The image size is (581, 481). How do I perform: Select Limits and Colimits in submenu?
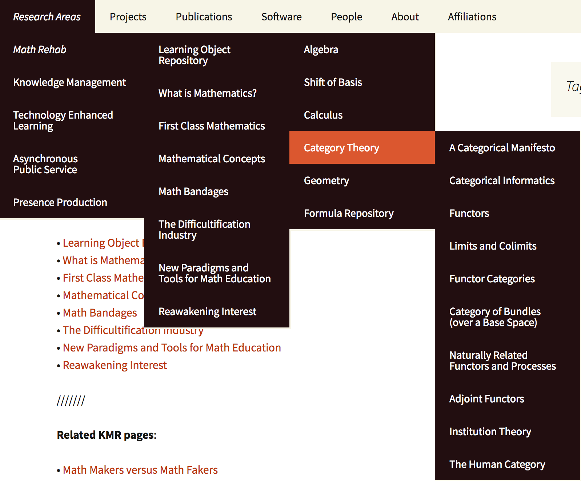[x=493, y=246]
